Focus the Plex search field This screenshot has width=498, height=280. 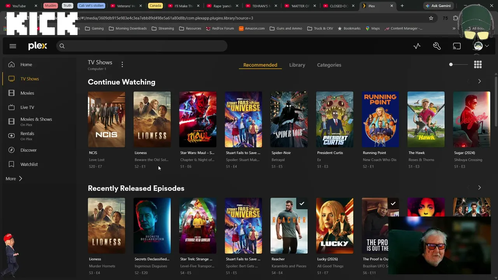click(x=142, y=46)
